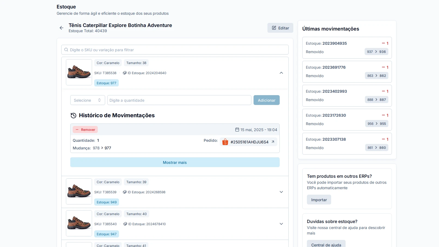
Task: Click the Adicionar button
Action: click(267, 100)
